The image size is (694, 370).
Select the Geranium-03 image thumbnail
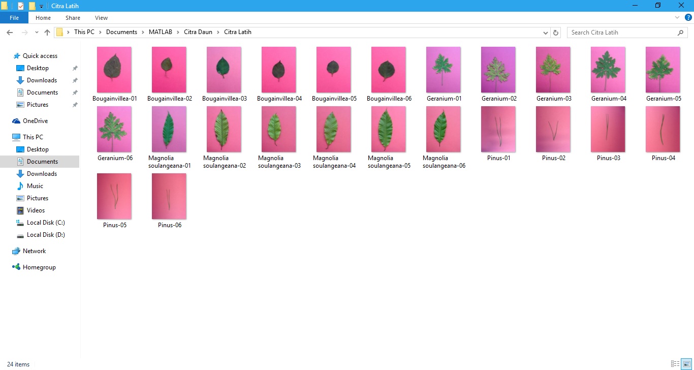pos(553,70)
